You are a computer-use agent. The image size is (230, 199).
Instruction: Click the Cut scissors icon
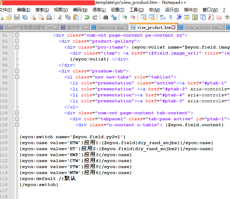pyautogui.click(x=60, y=17)
